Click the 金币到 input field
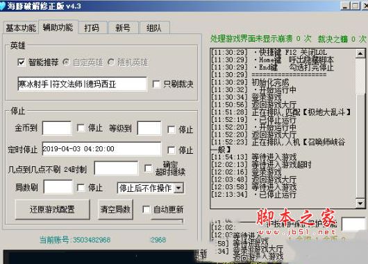368x264 pixels. coord(57,128)
